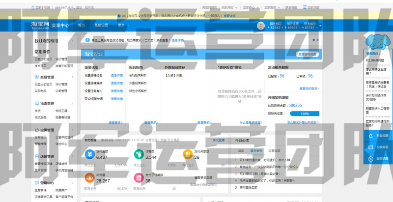Open 淘宝网首页 link in top bar
The height and width of the screenshot is (202, 393).
coord(210,7)
